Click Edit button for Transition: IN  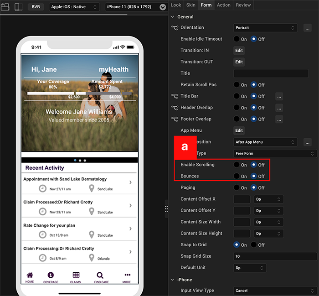click(x=239, y=51)
